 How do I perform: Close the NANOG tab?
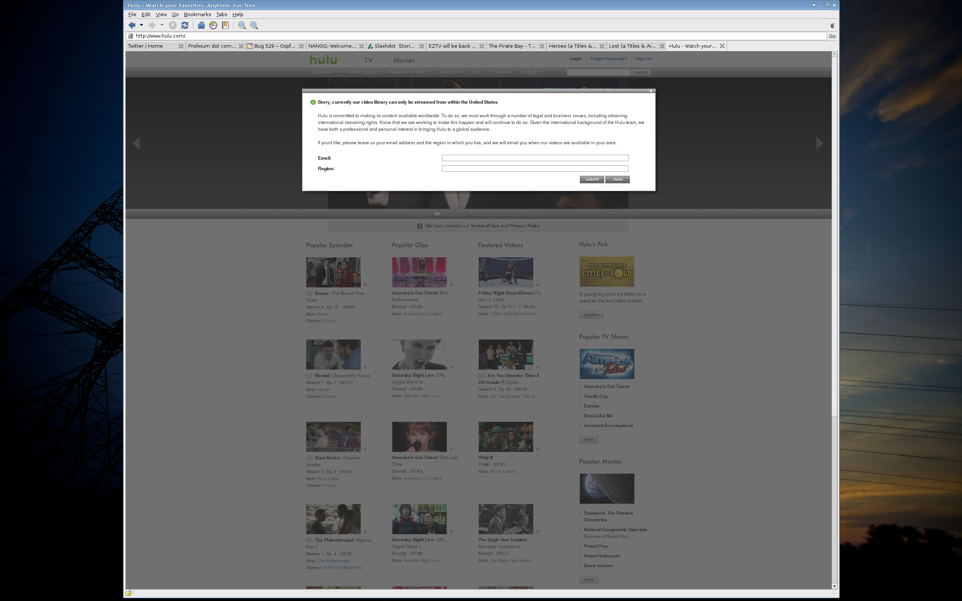362,46
